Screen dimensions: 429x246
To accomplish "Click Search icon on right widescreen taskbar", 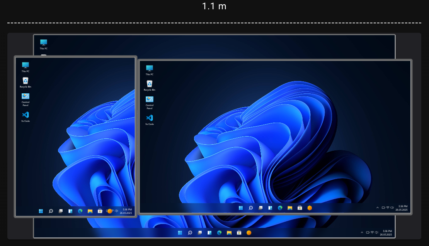I will [250, 208].
